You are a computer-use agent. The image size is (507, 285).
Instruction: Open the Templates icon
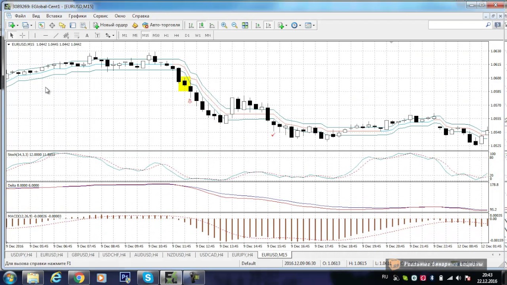[308, 25]
